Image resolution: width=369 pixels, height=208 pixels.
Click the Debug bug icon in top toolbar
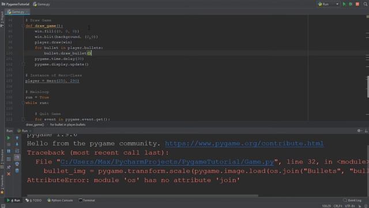click(351, 4)
